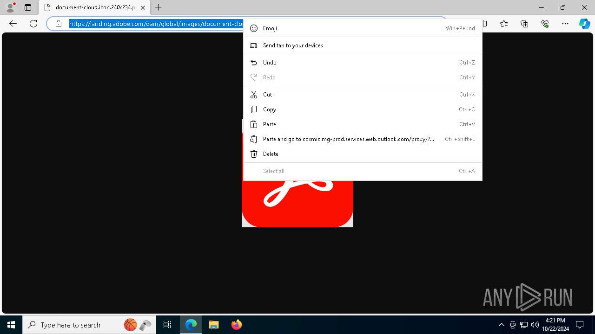Image resolution: width=595 pixels, height=334 pixels.
Task: Select Send tab to your devices
Action: pos(363,45)
